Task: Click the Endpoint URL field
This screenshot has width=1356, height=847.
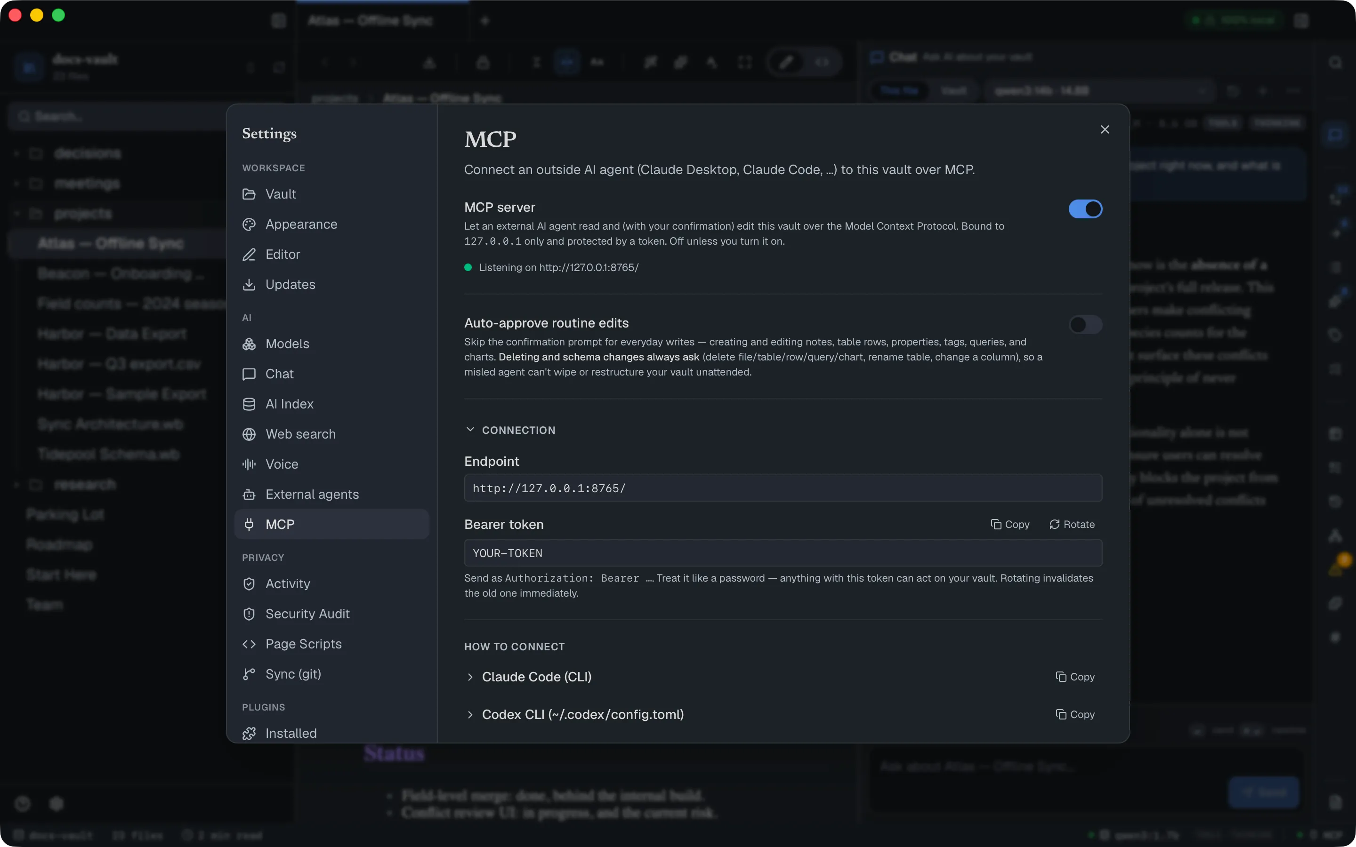Action: click(783, 488)
